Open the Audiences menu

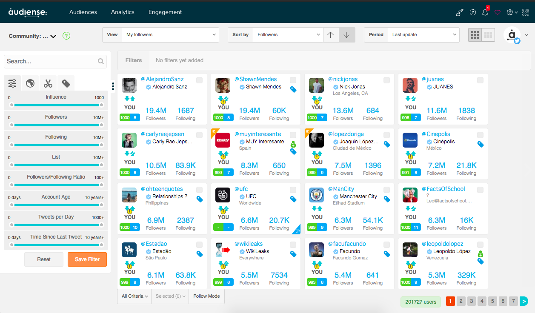point(83,12)
